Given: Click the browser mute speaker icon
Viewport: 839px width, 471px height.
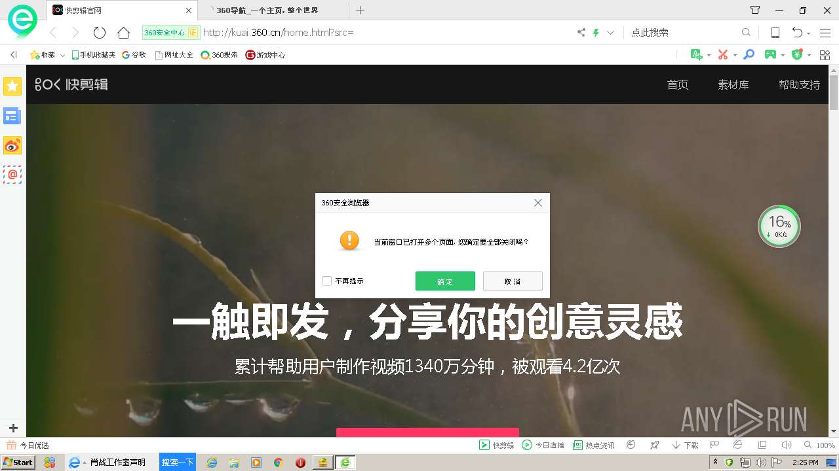Looking at the screenshot, I should click(x=786, y=445).
